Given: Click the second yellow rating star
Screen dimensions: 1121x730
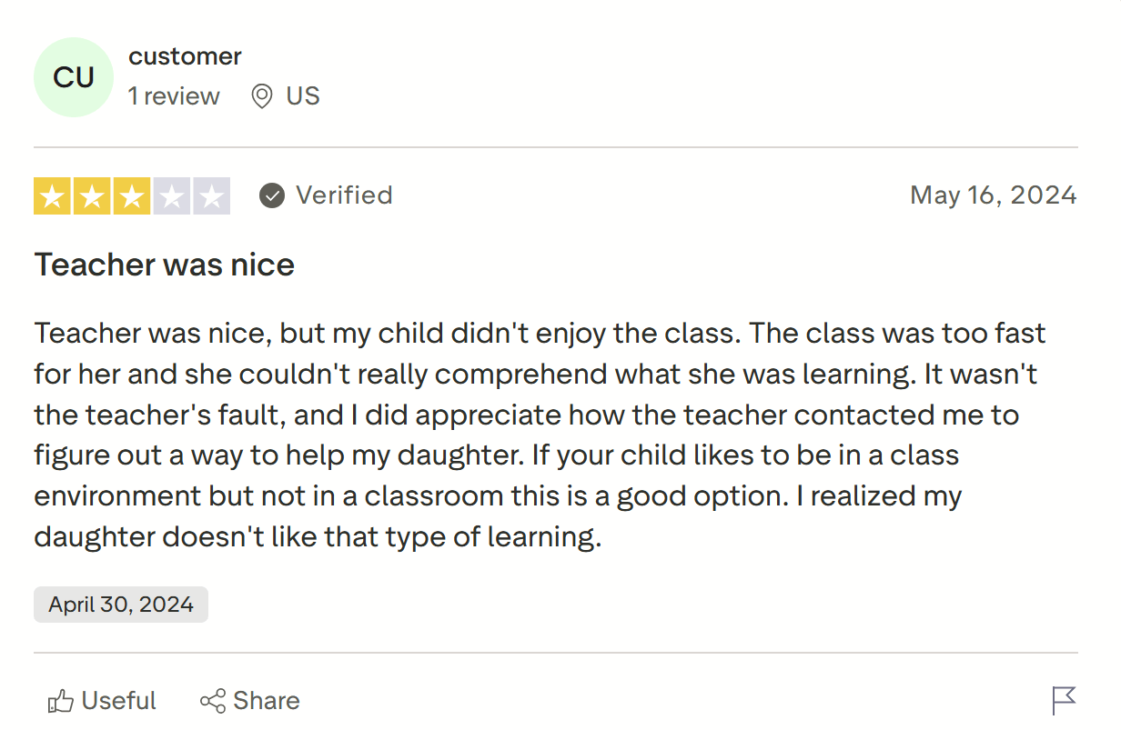Looking at the screenshot, I should (93, 195).
